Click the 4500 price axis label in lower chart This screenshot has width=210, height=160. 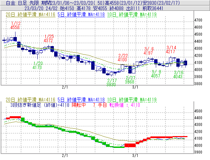(x=198, y=111)
